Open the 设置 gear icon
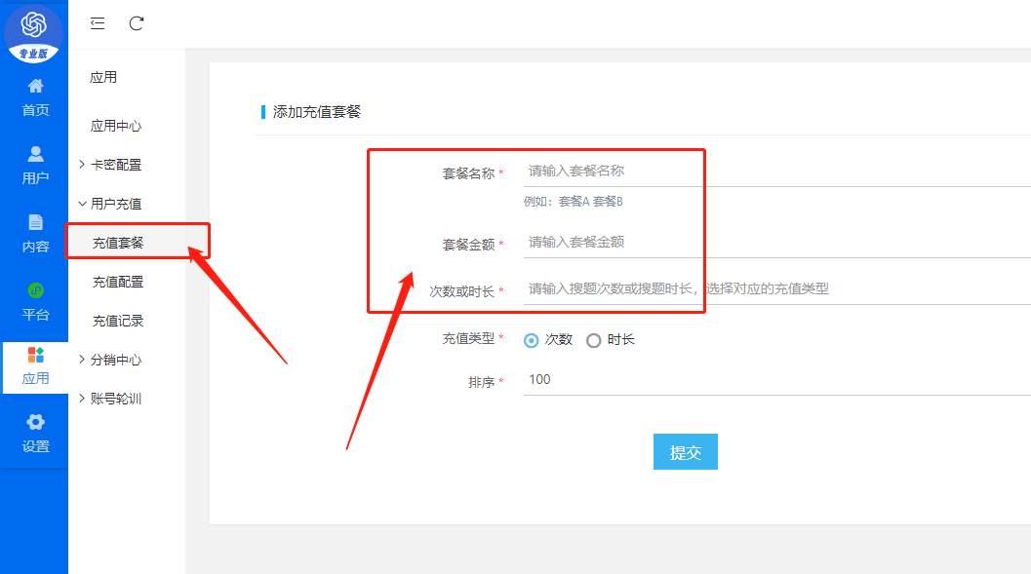The height and width of the screenshot is (574, 1031). coord(35,422)
